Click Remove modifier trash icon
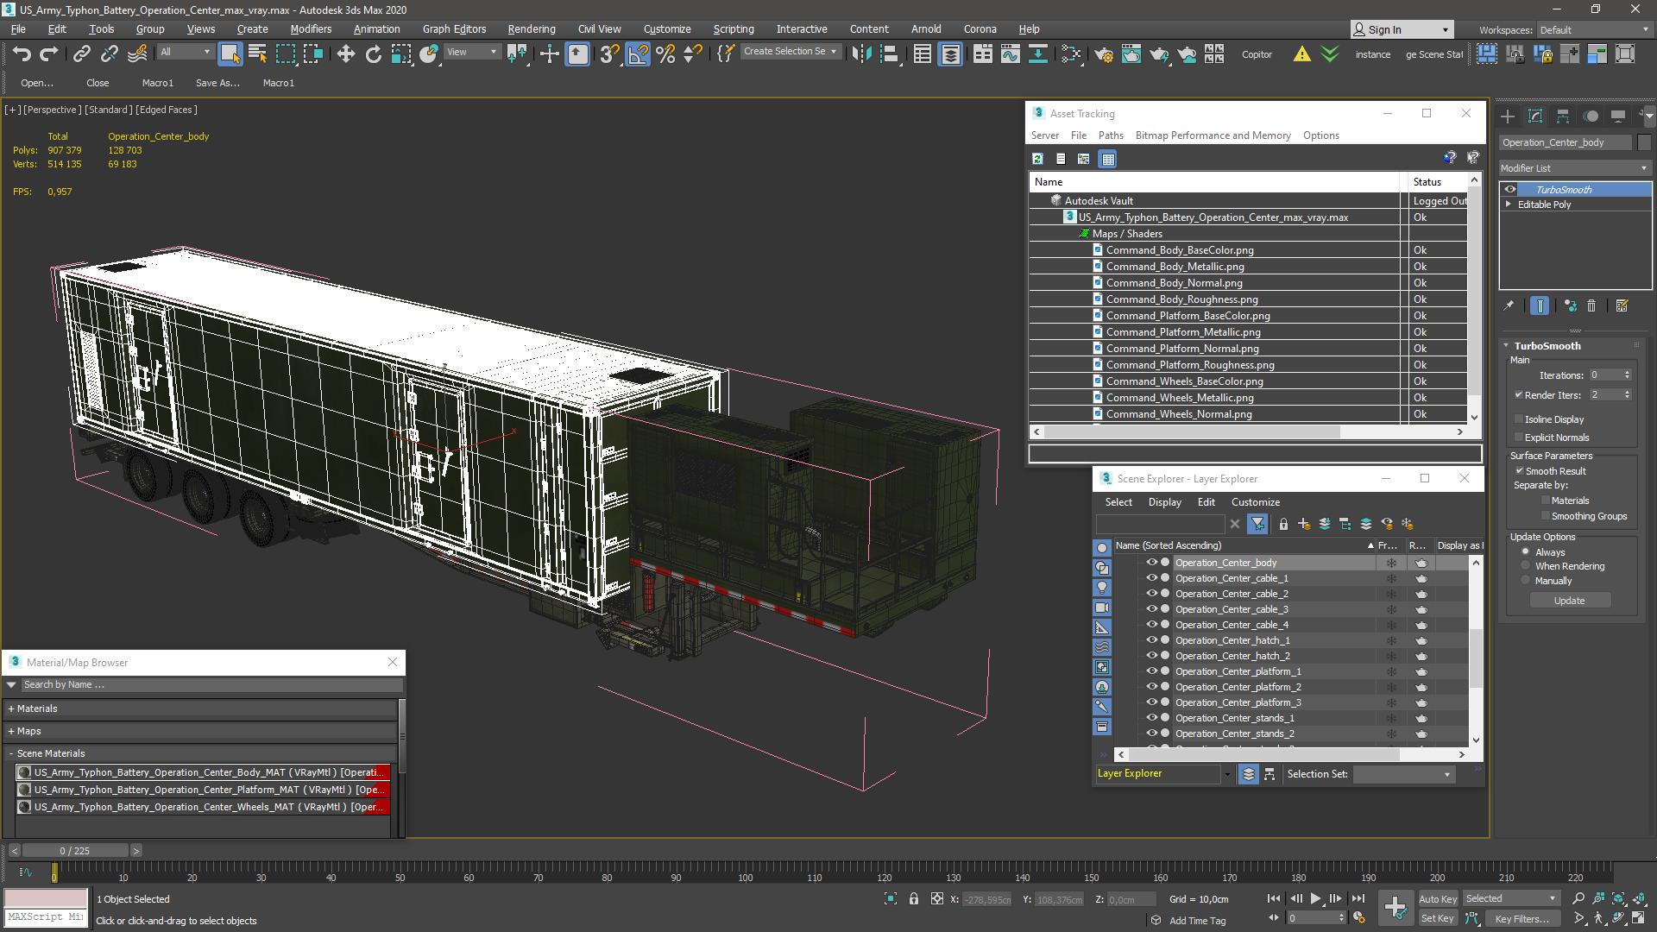Viewport: 1657px width, 932px height. 1591,305
